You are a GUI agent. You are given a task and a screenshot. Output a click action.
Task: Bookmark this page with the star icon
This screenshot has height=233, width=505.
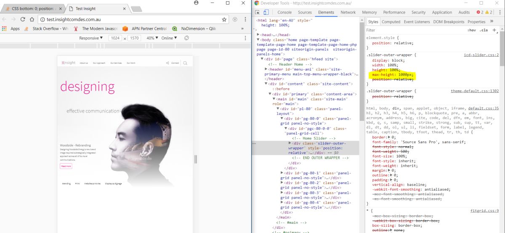(x=224, y=19)
